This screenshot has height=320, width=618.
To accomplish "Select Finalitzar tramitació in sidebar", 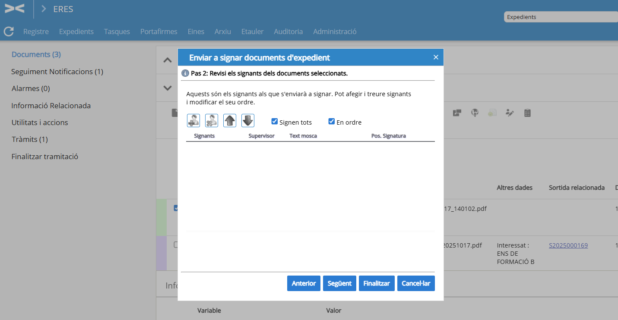I will 44,157.
